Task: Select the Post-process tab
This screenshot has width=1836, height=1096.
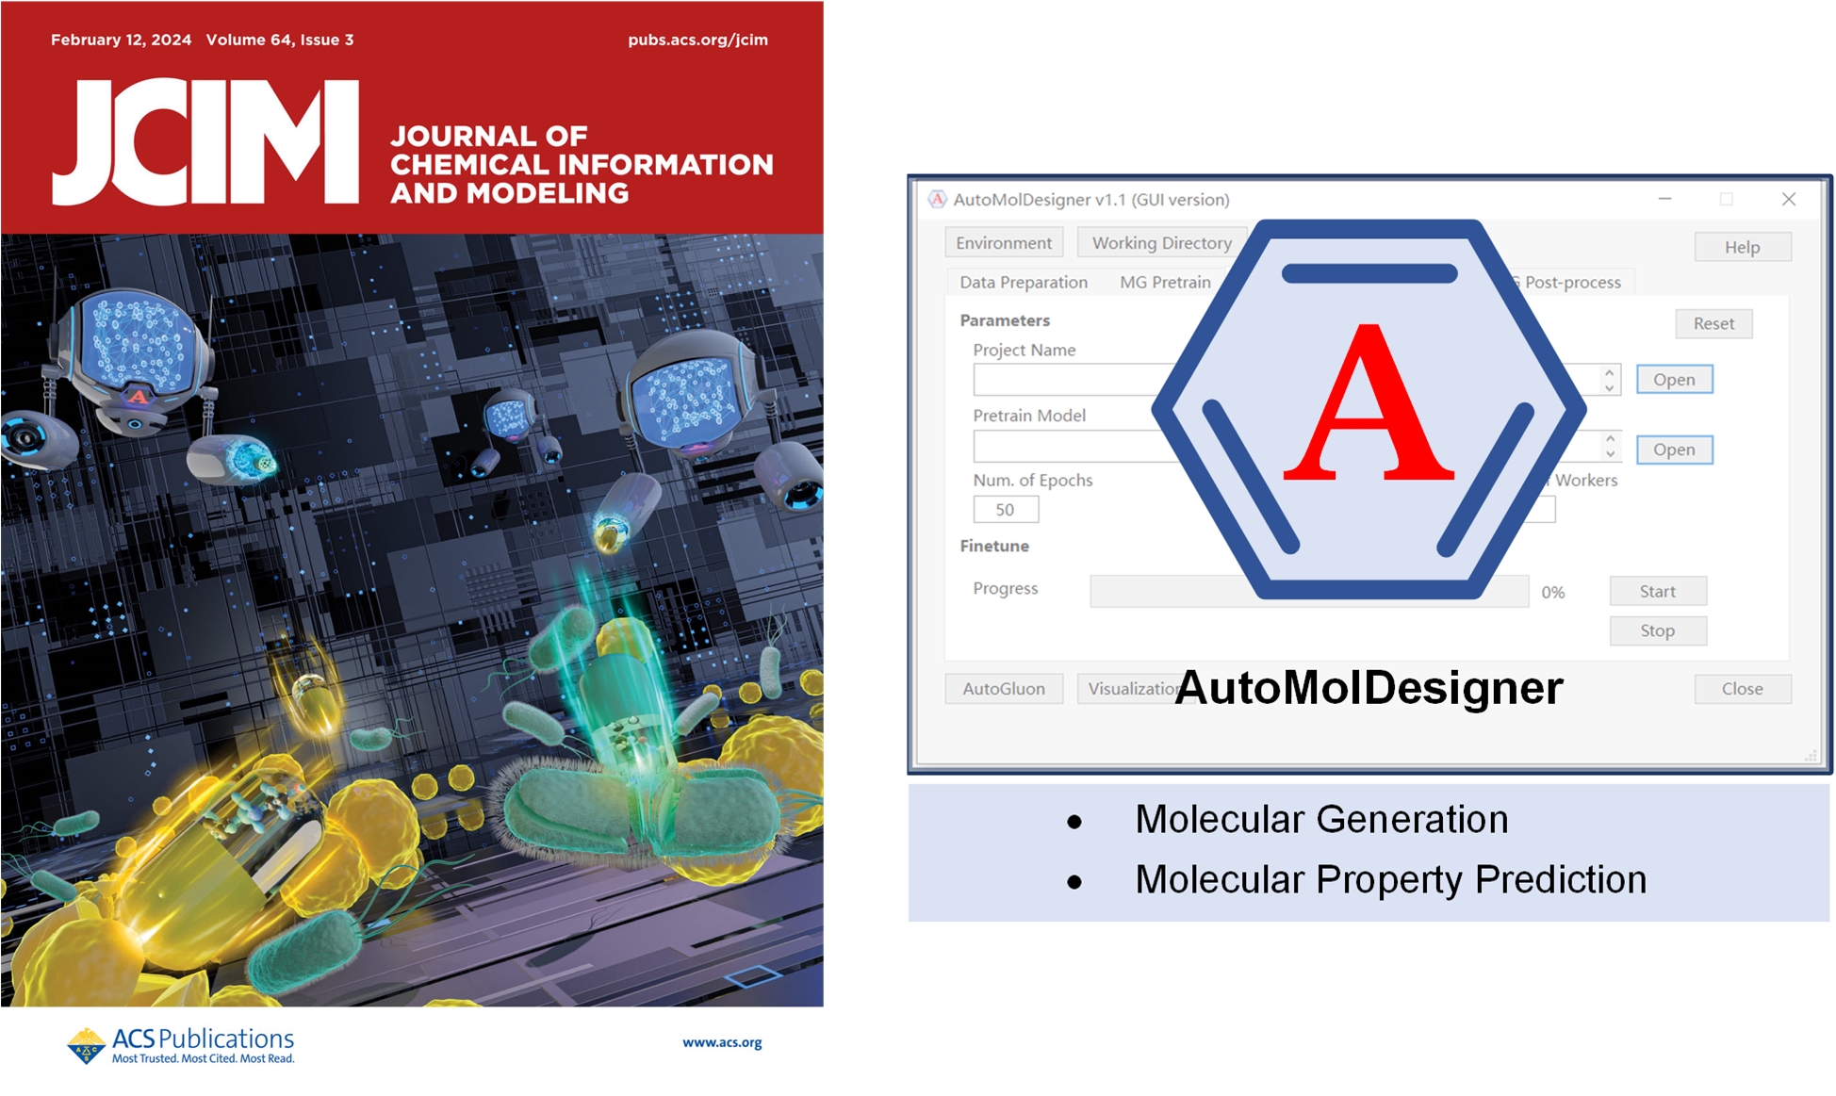Action: point(1572,282)
